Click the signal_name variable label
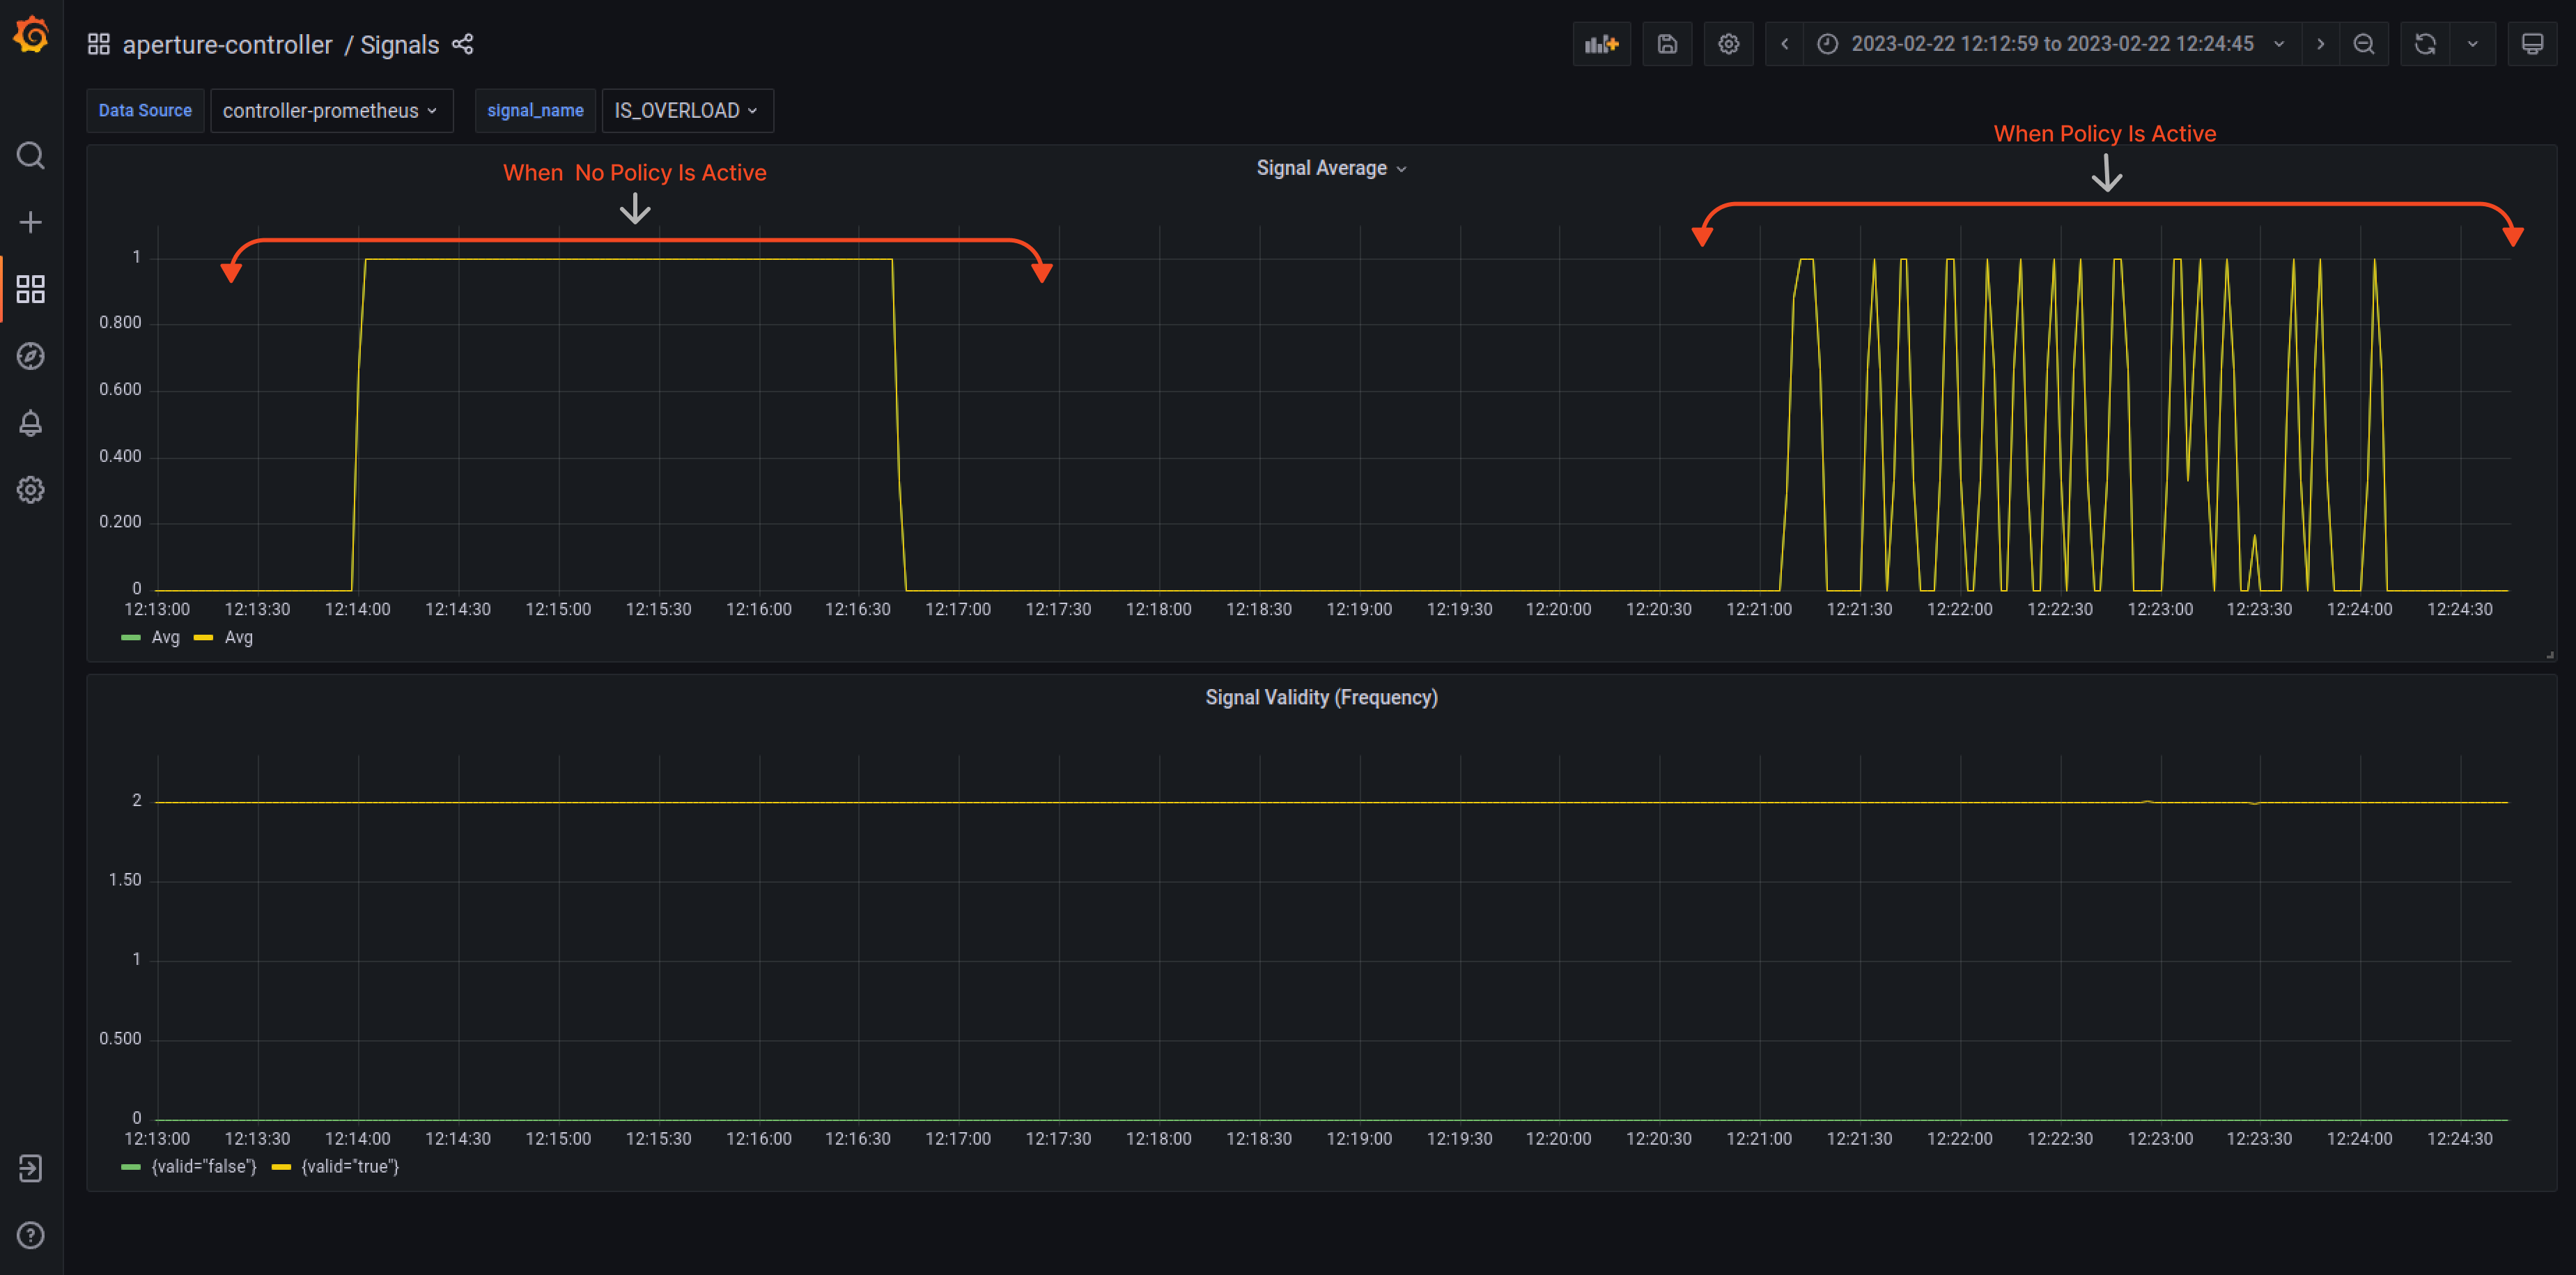The width and height of the screenshot is (2576, 1275). (x=535, y=111)
